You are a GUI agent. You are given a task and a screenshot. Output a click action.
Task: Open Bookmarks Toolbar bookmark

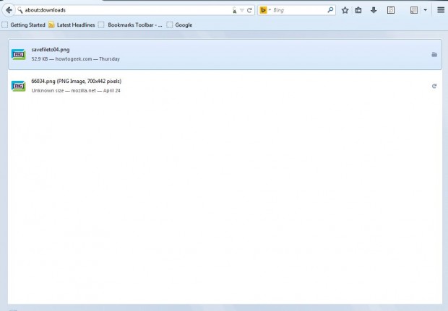(130, 25)
